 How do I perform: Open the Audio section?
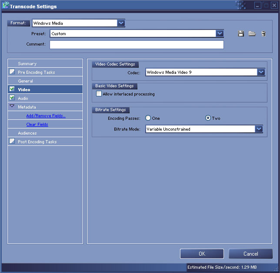[x=45, y=98]
